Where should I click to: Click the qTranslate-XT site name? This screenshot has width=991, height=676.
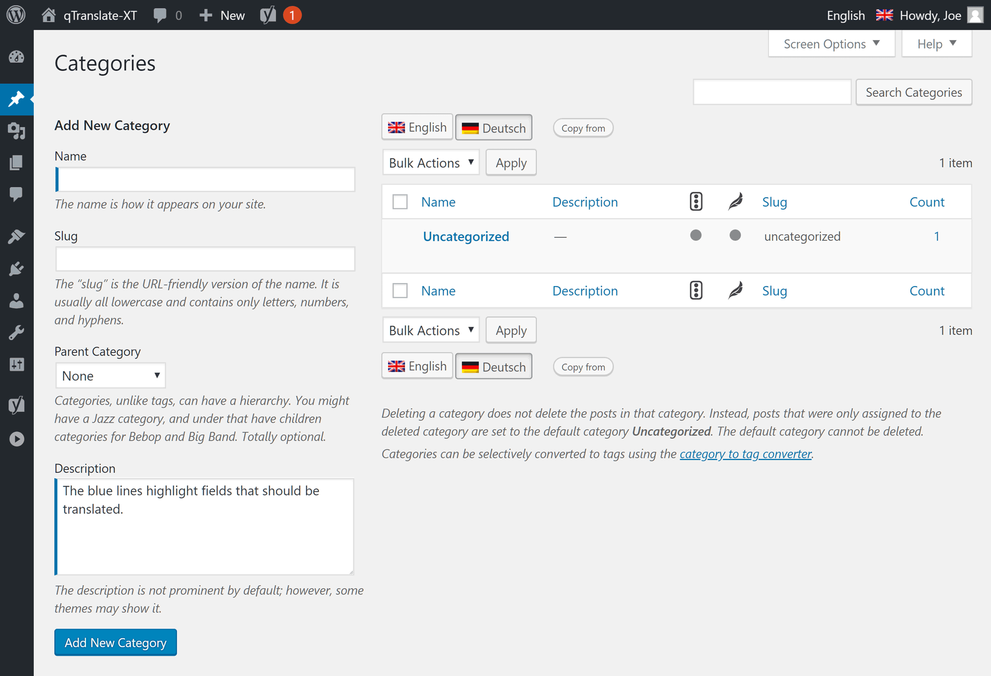tap(100, 15)
